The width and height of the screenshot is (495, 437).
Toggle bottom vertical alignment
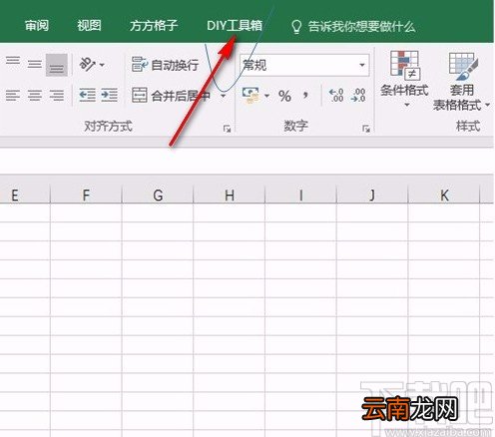pyautogui.click(x=57, y=65)
